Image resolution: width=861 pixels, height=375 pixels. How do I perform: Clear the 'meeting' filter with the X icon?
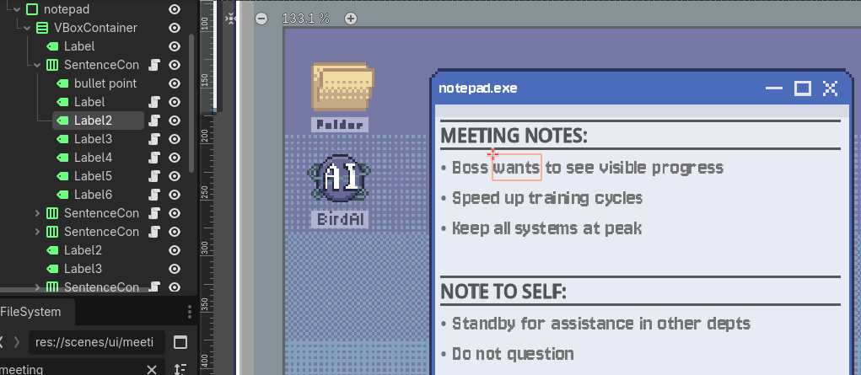(152, 369)
